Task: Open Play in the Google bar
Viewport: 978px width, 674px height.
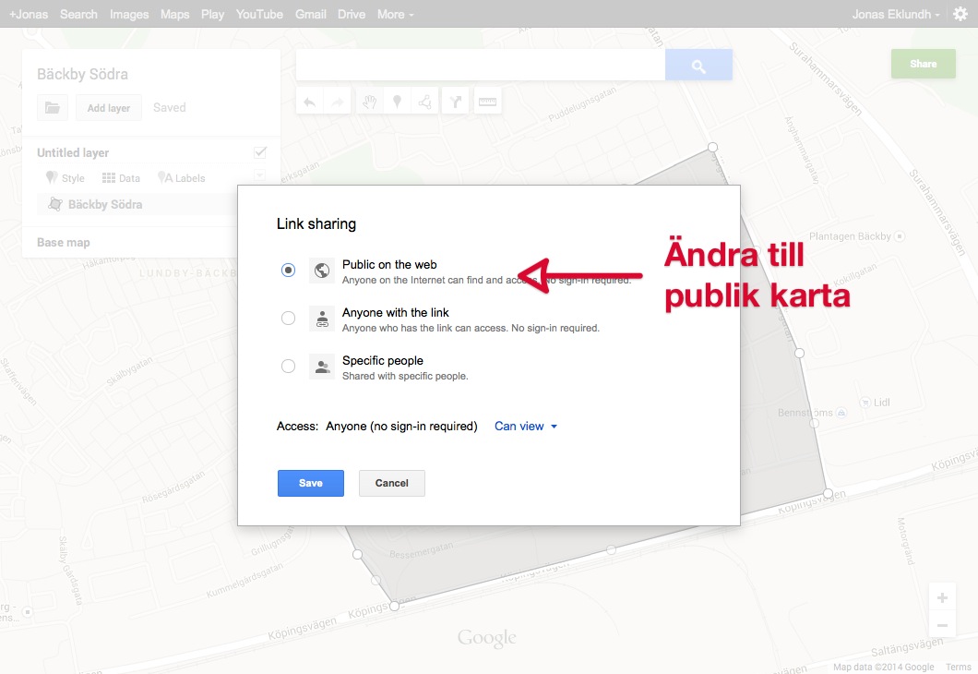Action: point(213,14)
